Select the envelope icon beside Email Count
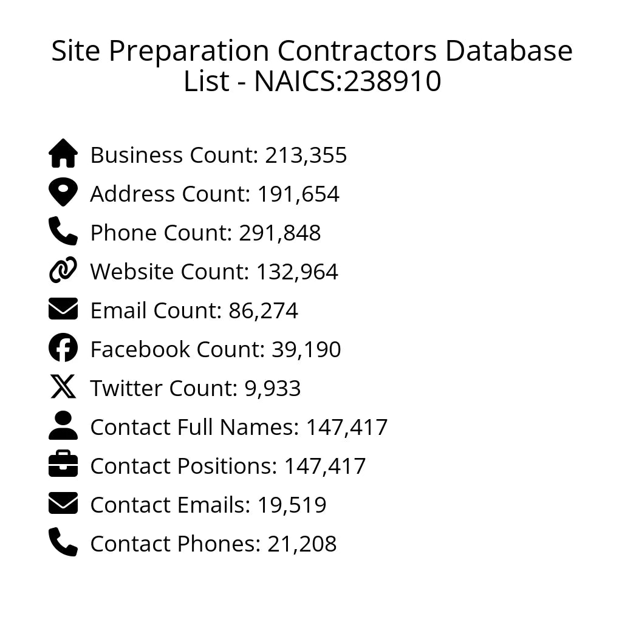 (x=63, y=309)
